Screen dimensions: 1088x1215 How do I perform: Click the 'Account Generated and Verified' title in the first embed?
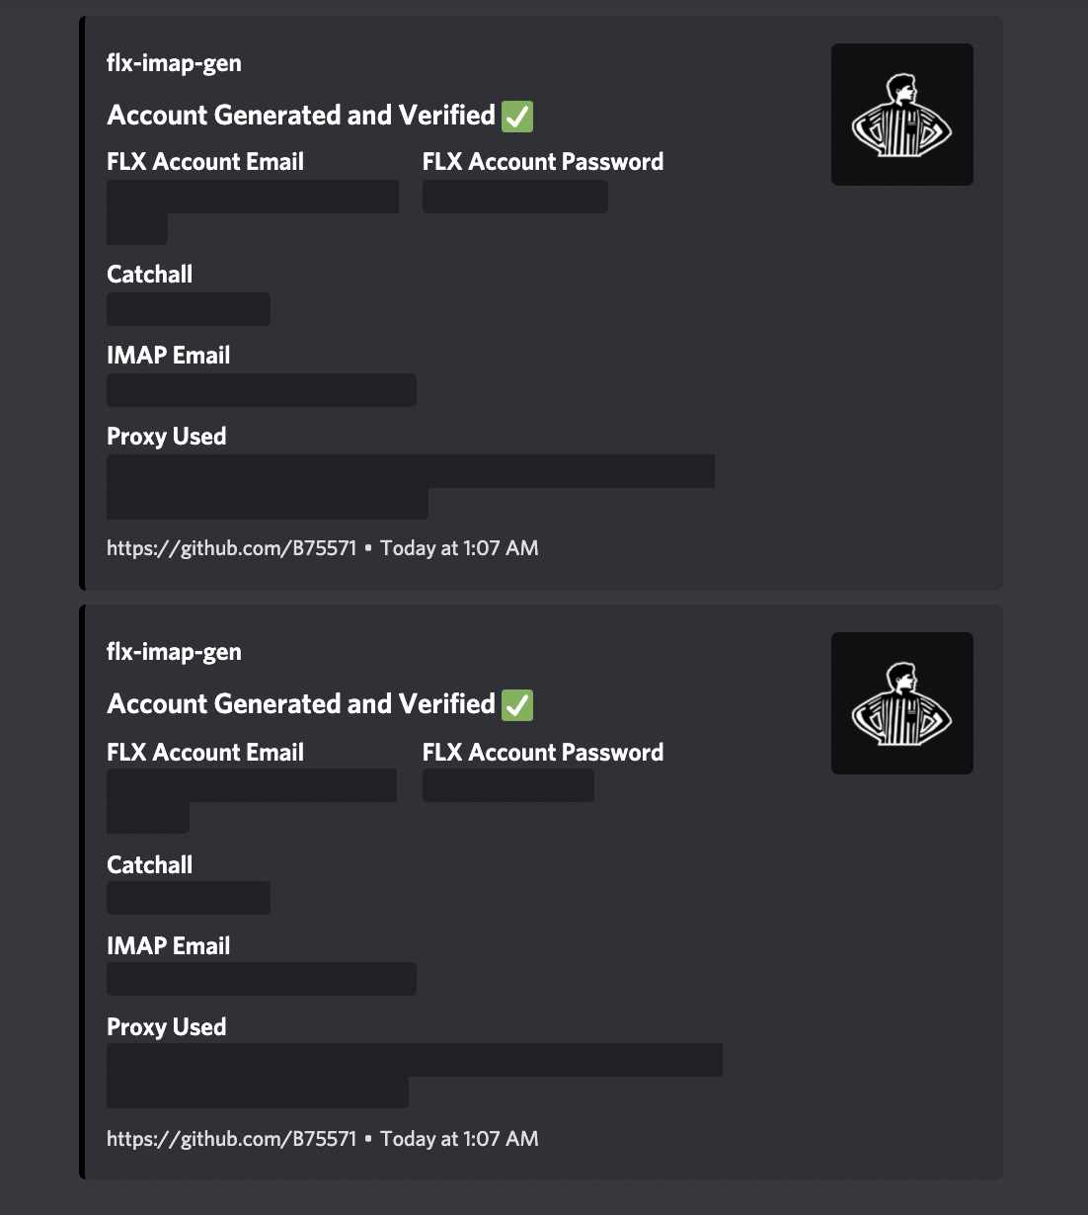[x=296, y=115]
